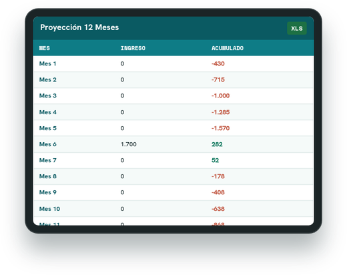The width and height of the screenshot is (347, 275).
Task: Select the ACUMULADO column header
Action: tap(228, 48)
